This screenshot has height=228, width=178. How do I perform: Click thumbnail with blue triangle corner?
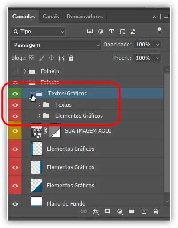pyautogui.click(x=36, y=186)
